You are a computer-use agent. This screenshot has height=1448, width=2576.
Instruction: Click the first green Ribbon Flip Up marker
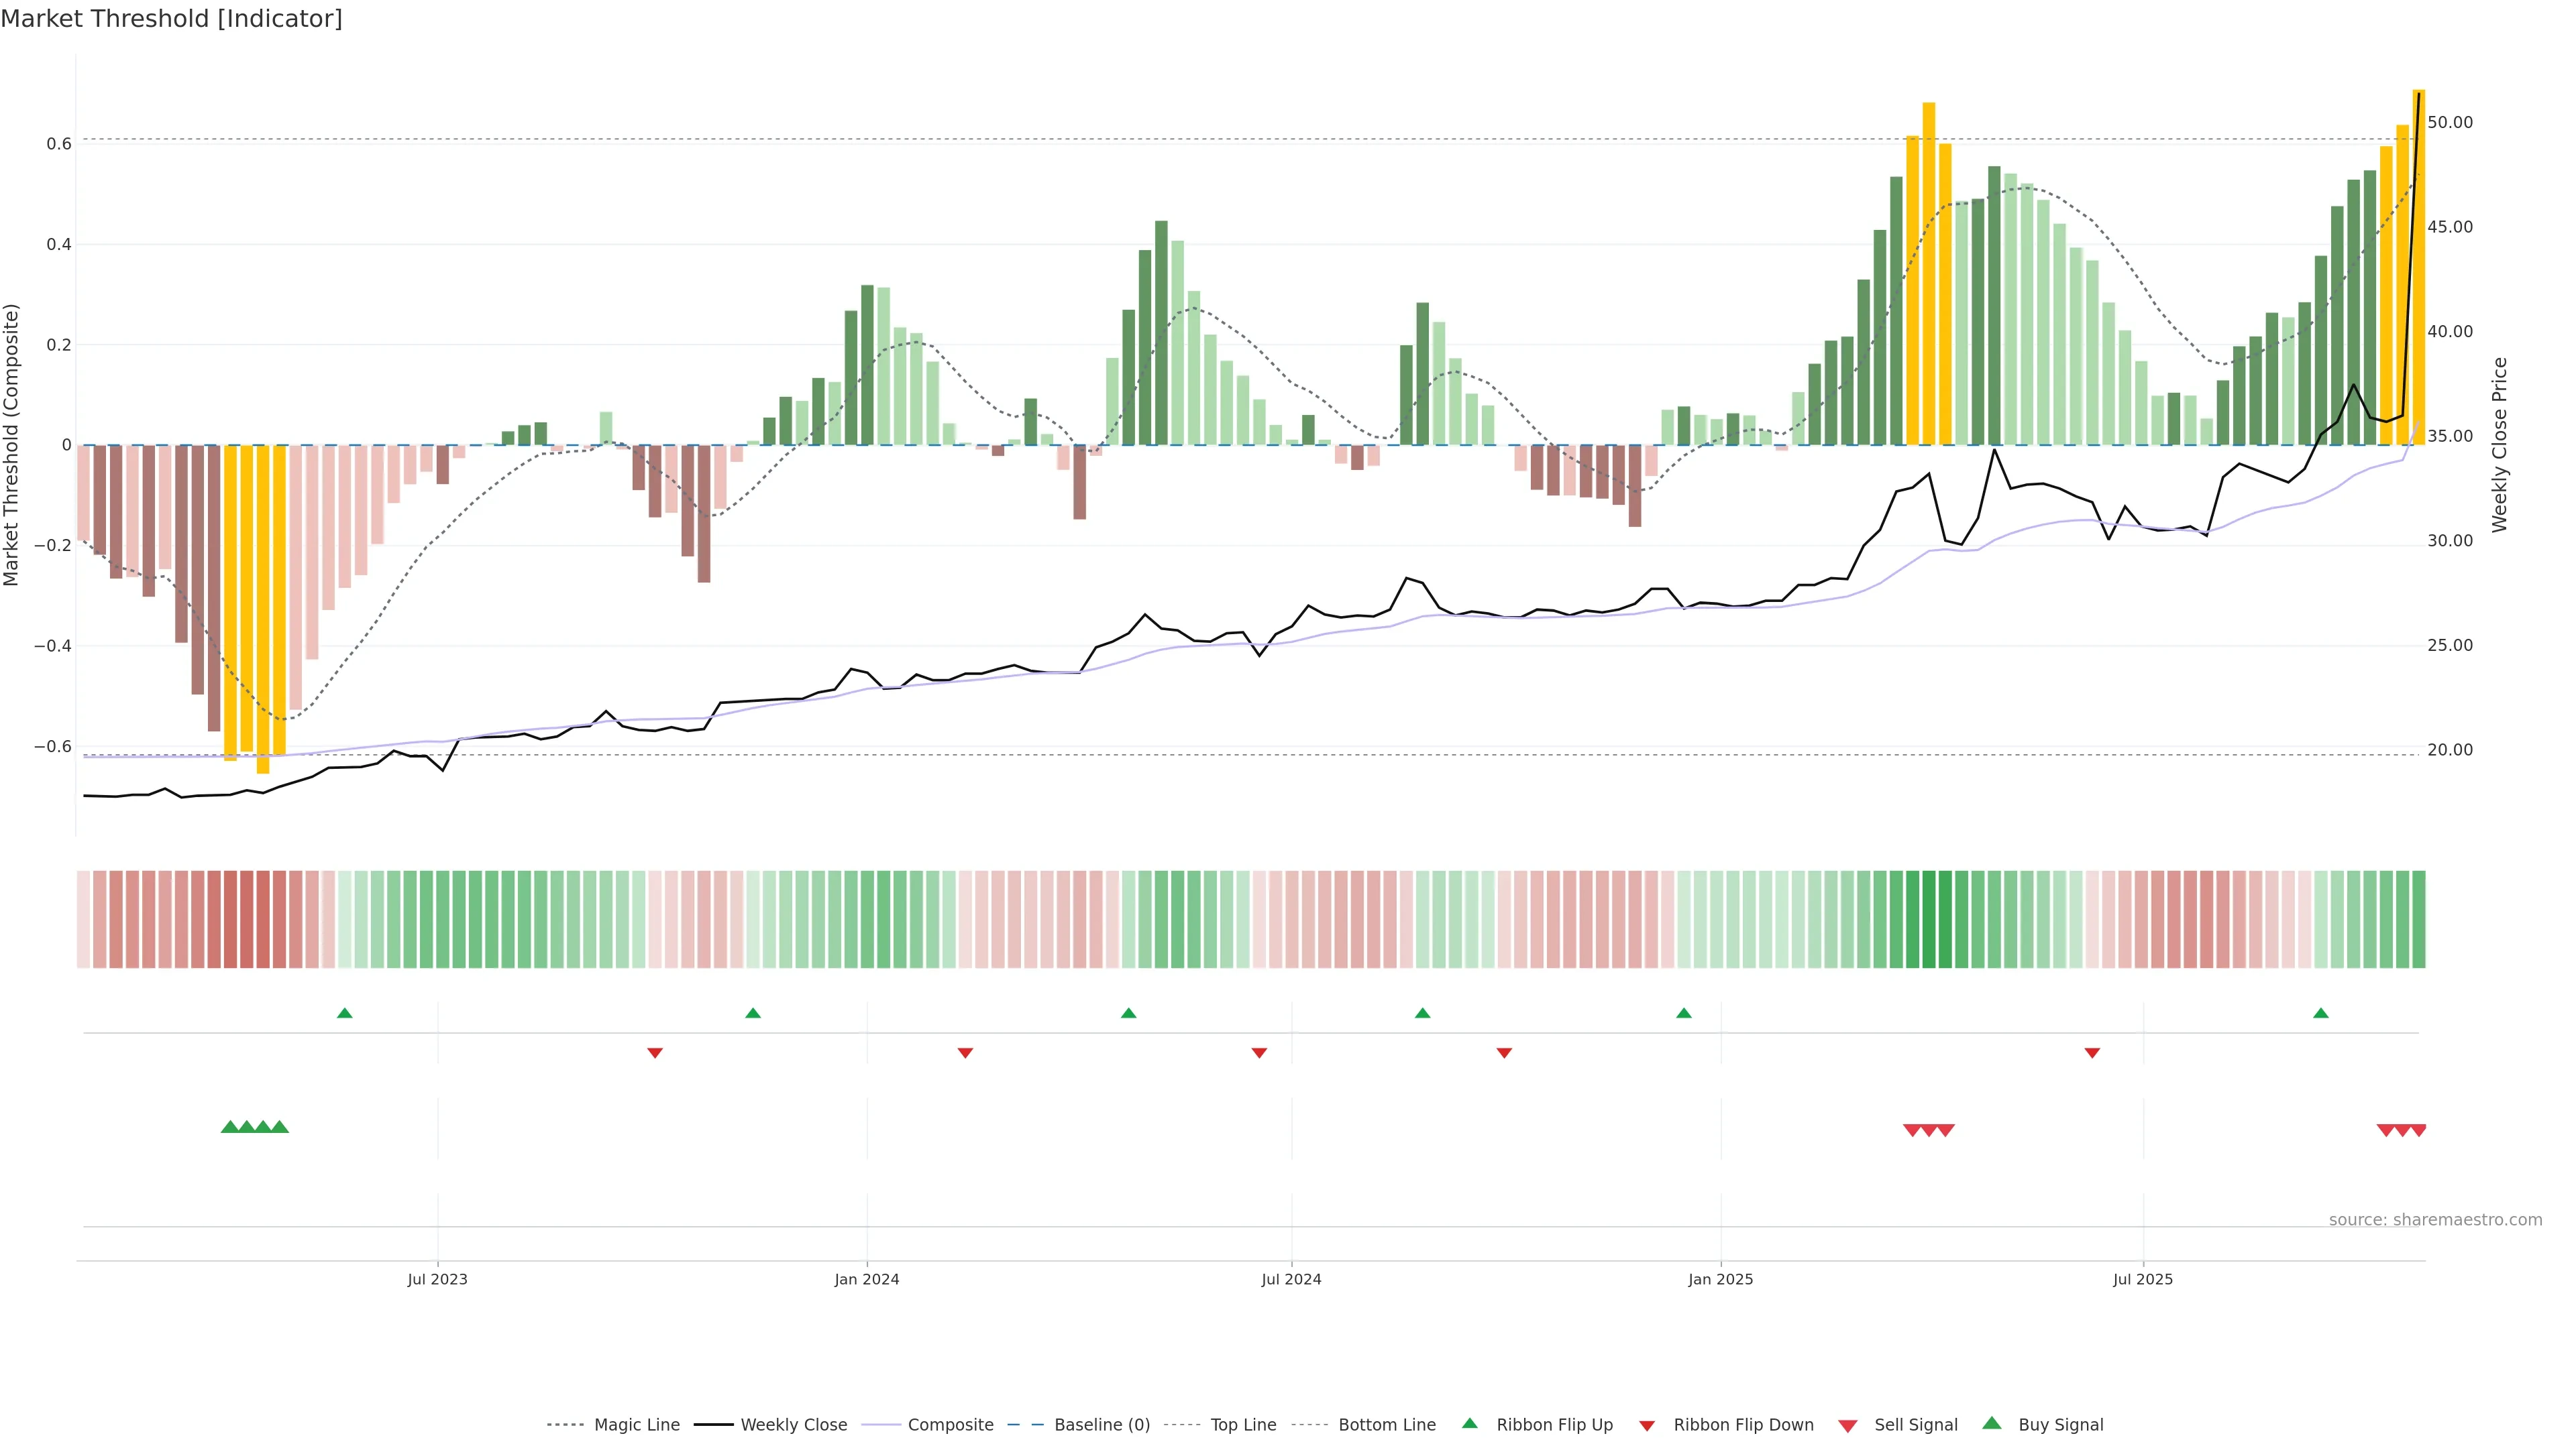click(345, 1014)
